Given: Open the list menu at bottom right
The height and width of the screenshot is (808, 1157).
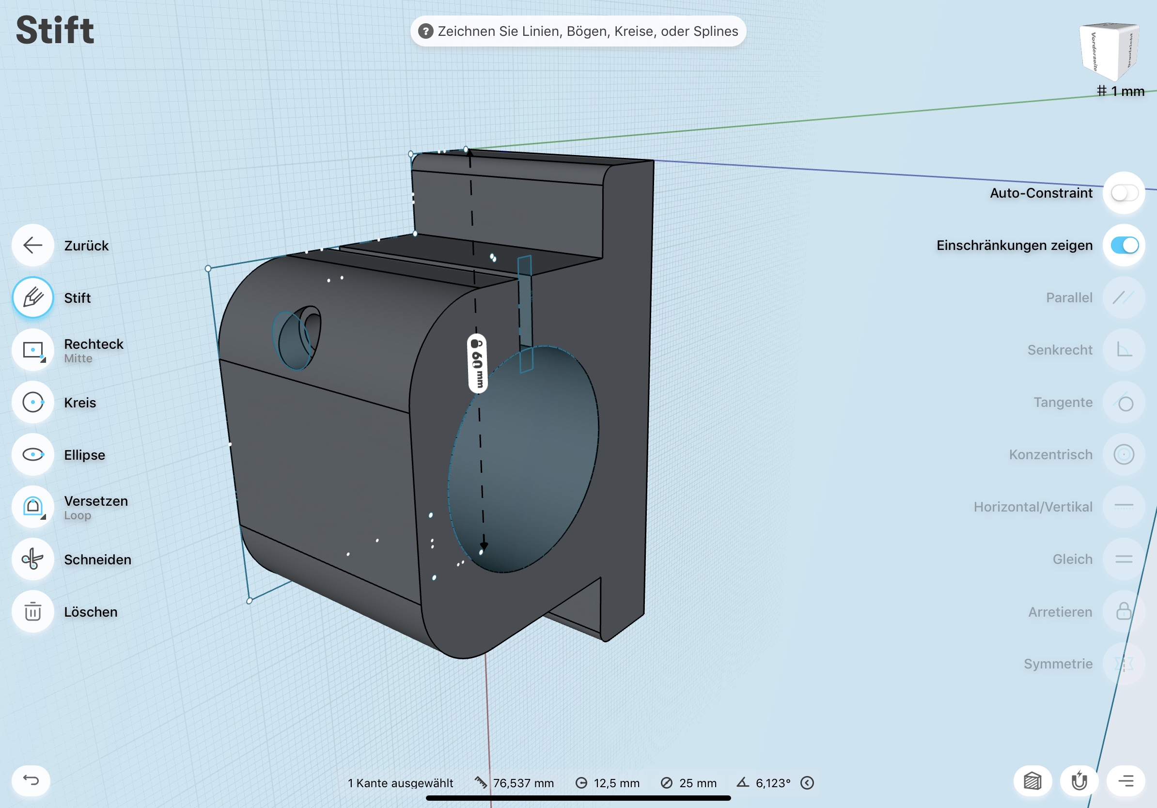Looking at the screenshot, I should point(1126,781).
